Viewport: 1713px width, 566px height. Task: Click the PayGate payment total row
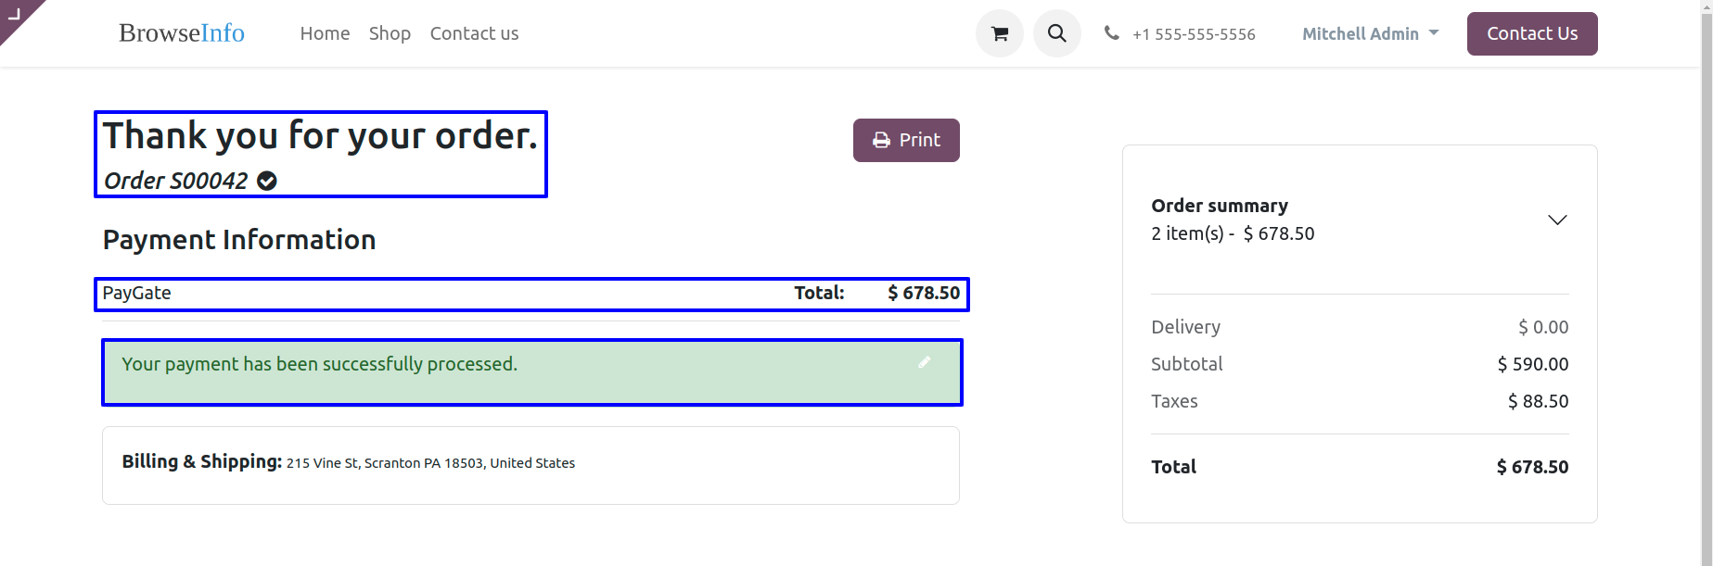531,294
